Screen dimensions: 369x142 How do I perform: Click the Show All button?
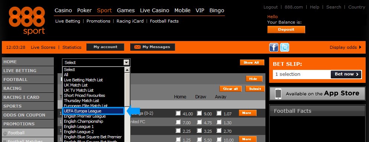252,62
